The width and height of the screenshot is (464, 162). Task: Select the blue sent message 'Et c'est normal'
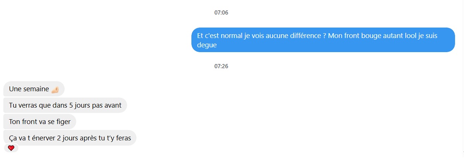[x=323, y=40]
